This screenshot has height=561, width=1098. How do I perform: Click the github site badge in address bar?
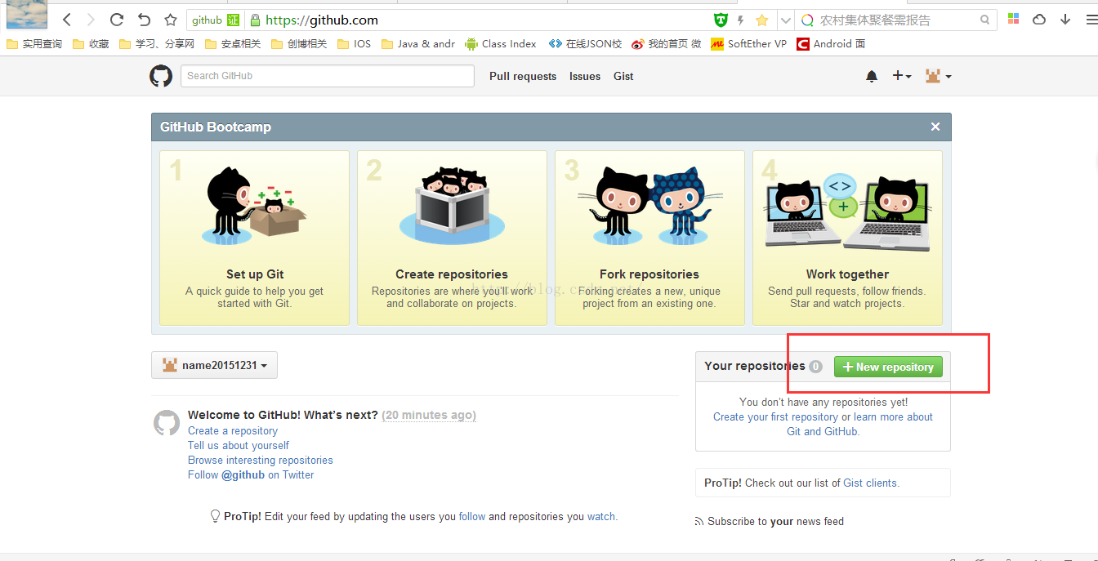[216, 20]
